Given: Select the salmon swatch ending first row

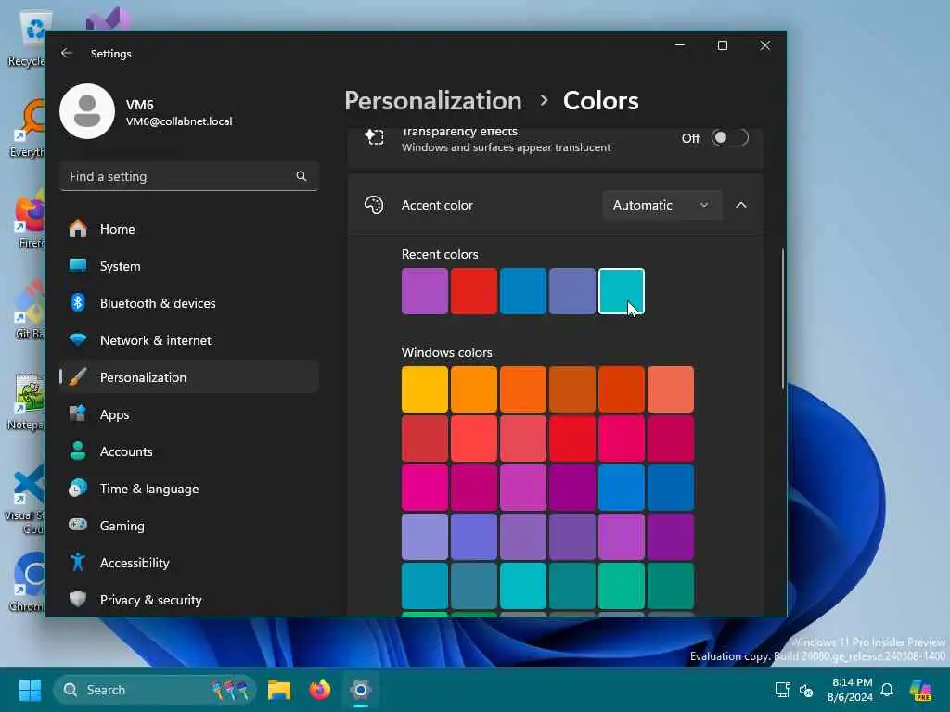Looking at the screenshot, I should (671, 389).
